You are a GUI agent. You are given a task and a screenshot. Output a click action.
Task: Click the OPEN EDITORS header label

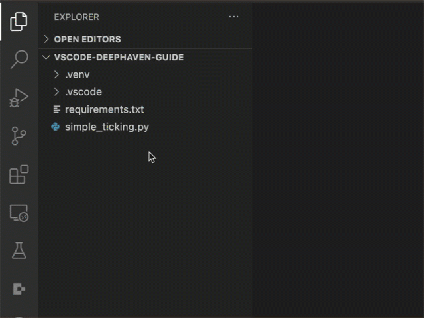[87, 39]
